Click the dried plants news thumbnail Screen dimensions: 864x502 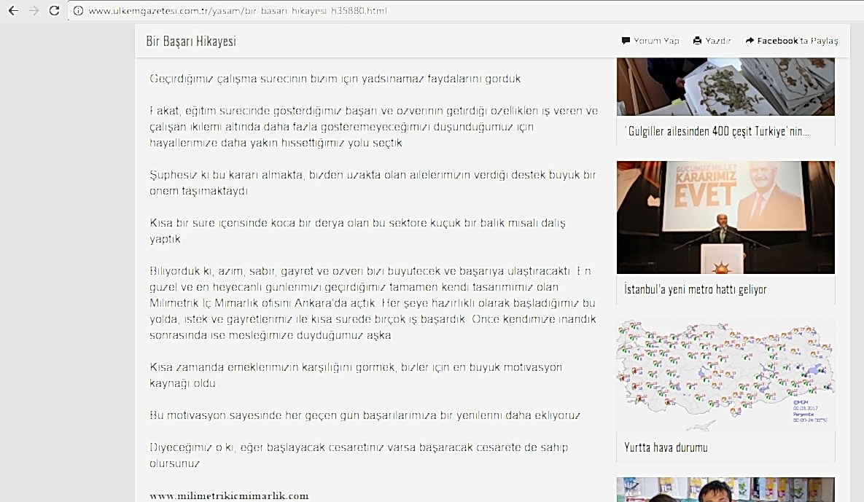725,87
